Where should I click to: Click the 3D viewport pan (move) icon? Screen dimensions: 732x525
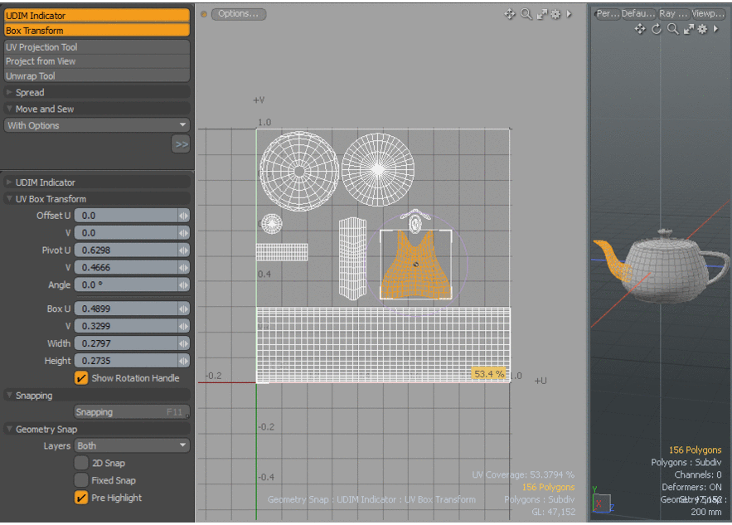tap(640, 29)
